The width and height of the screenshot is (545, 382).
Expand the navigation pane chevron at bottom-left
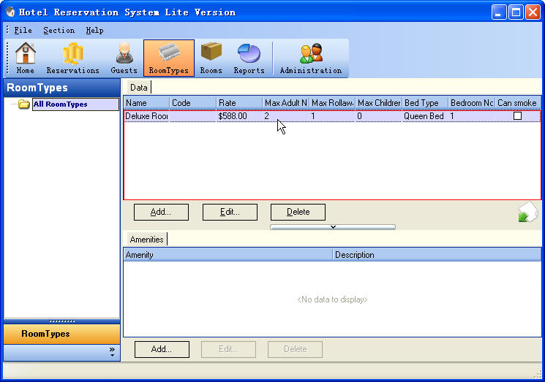click(x=112, y=352)
